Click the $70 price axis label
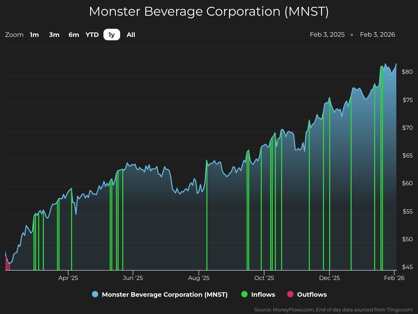Screen dimensions: 418x314 pos(408,128)
